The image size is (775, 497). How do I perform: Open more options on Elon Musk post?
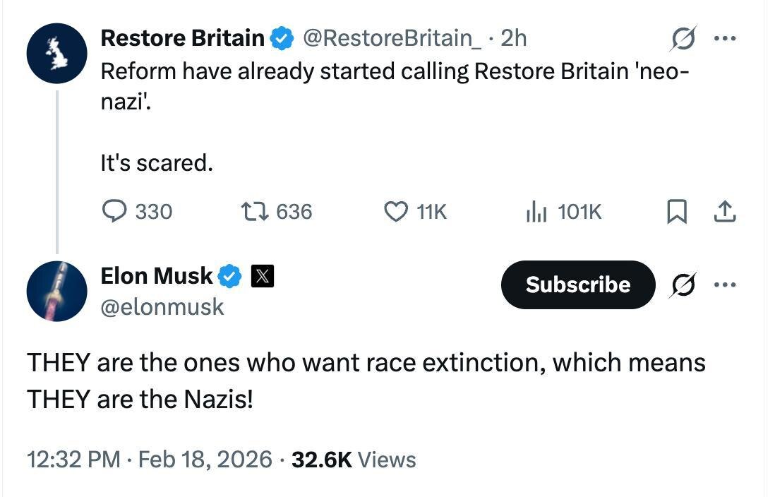[x=725, y=285]
